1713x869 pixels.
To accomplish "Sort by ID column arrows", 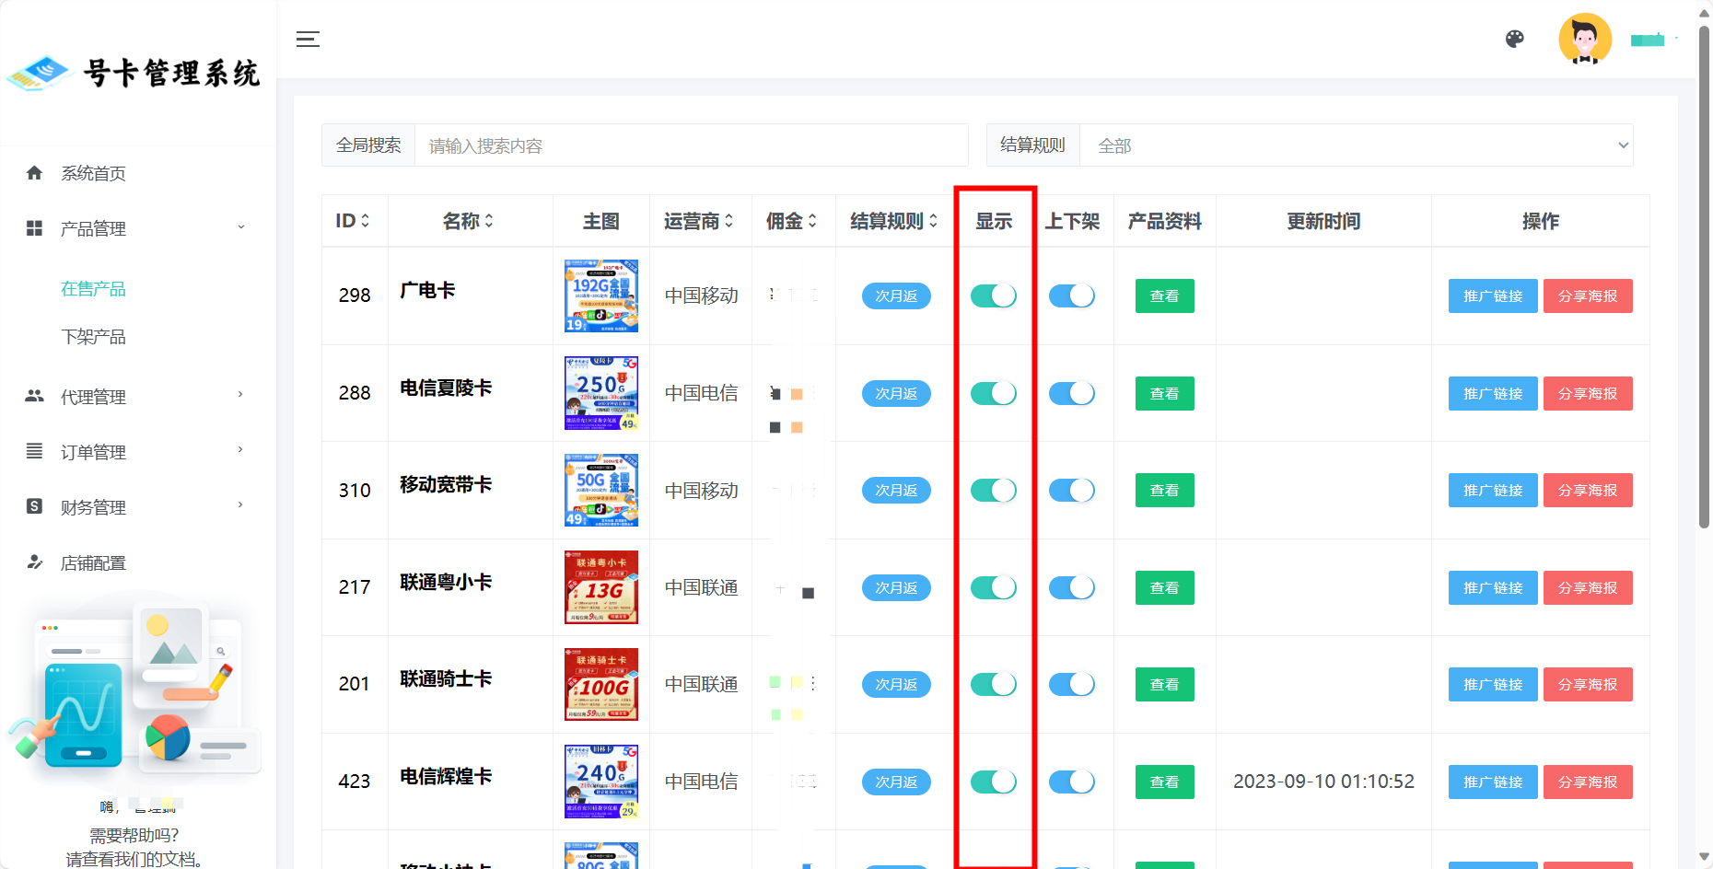I will point(366,221).
